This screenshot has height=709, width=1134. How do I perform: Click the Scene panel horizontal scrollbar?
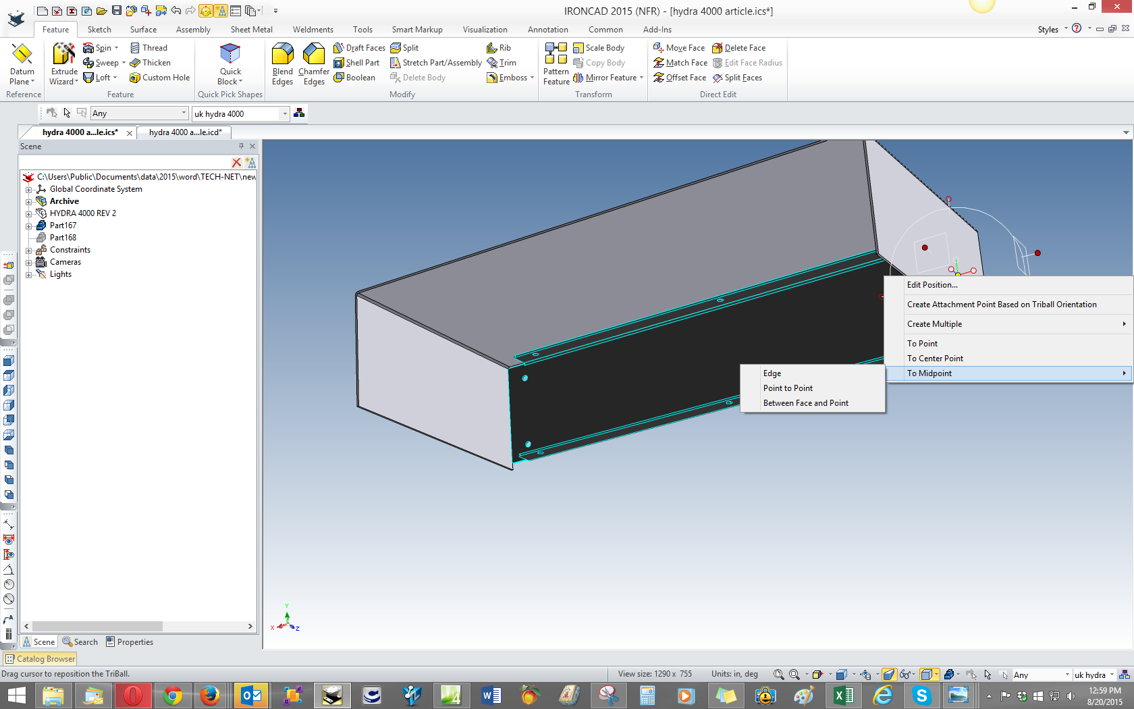point(97,627)
